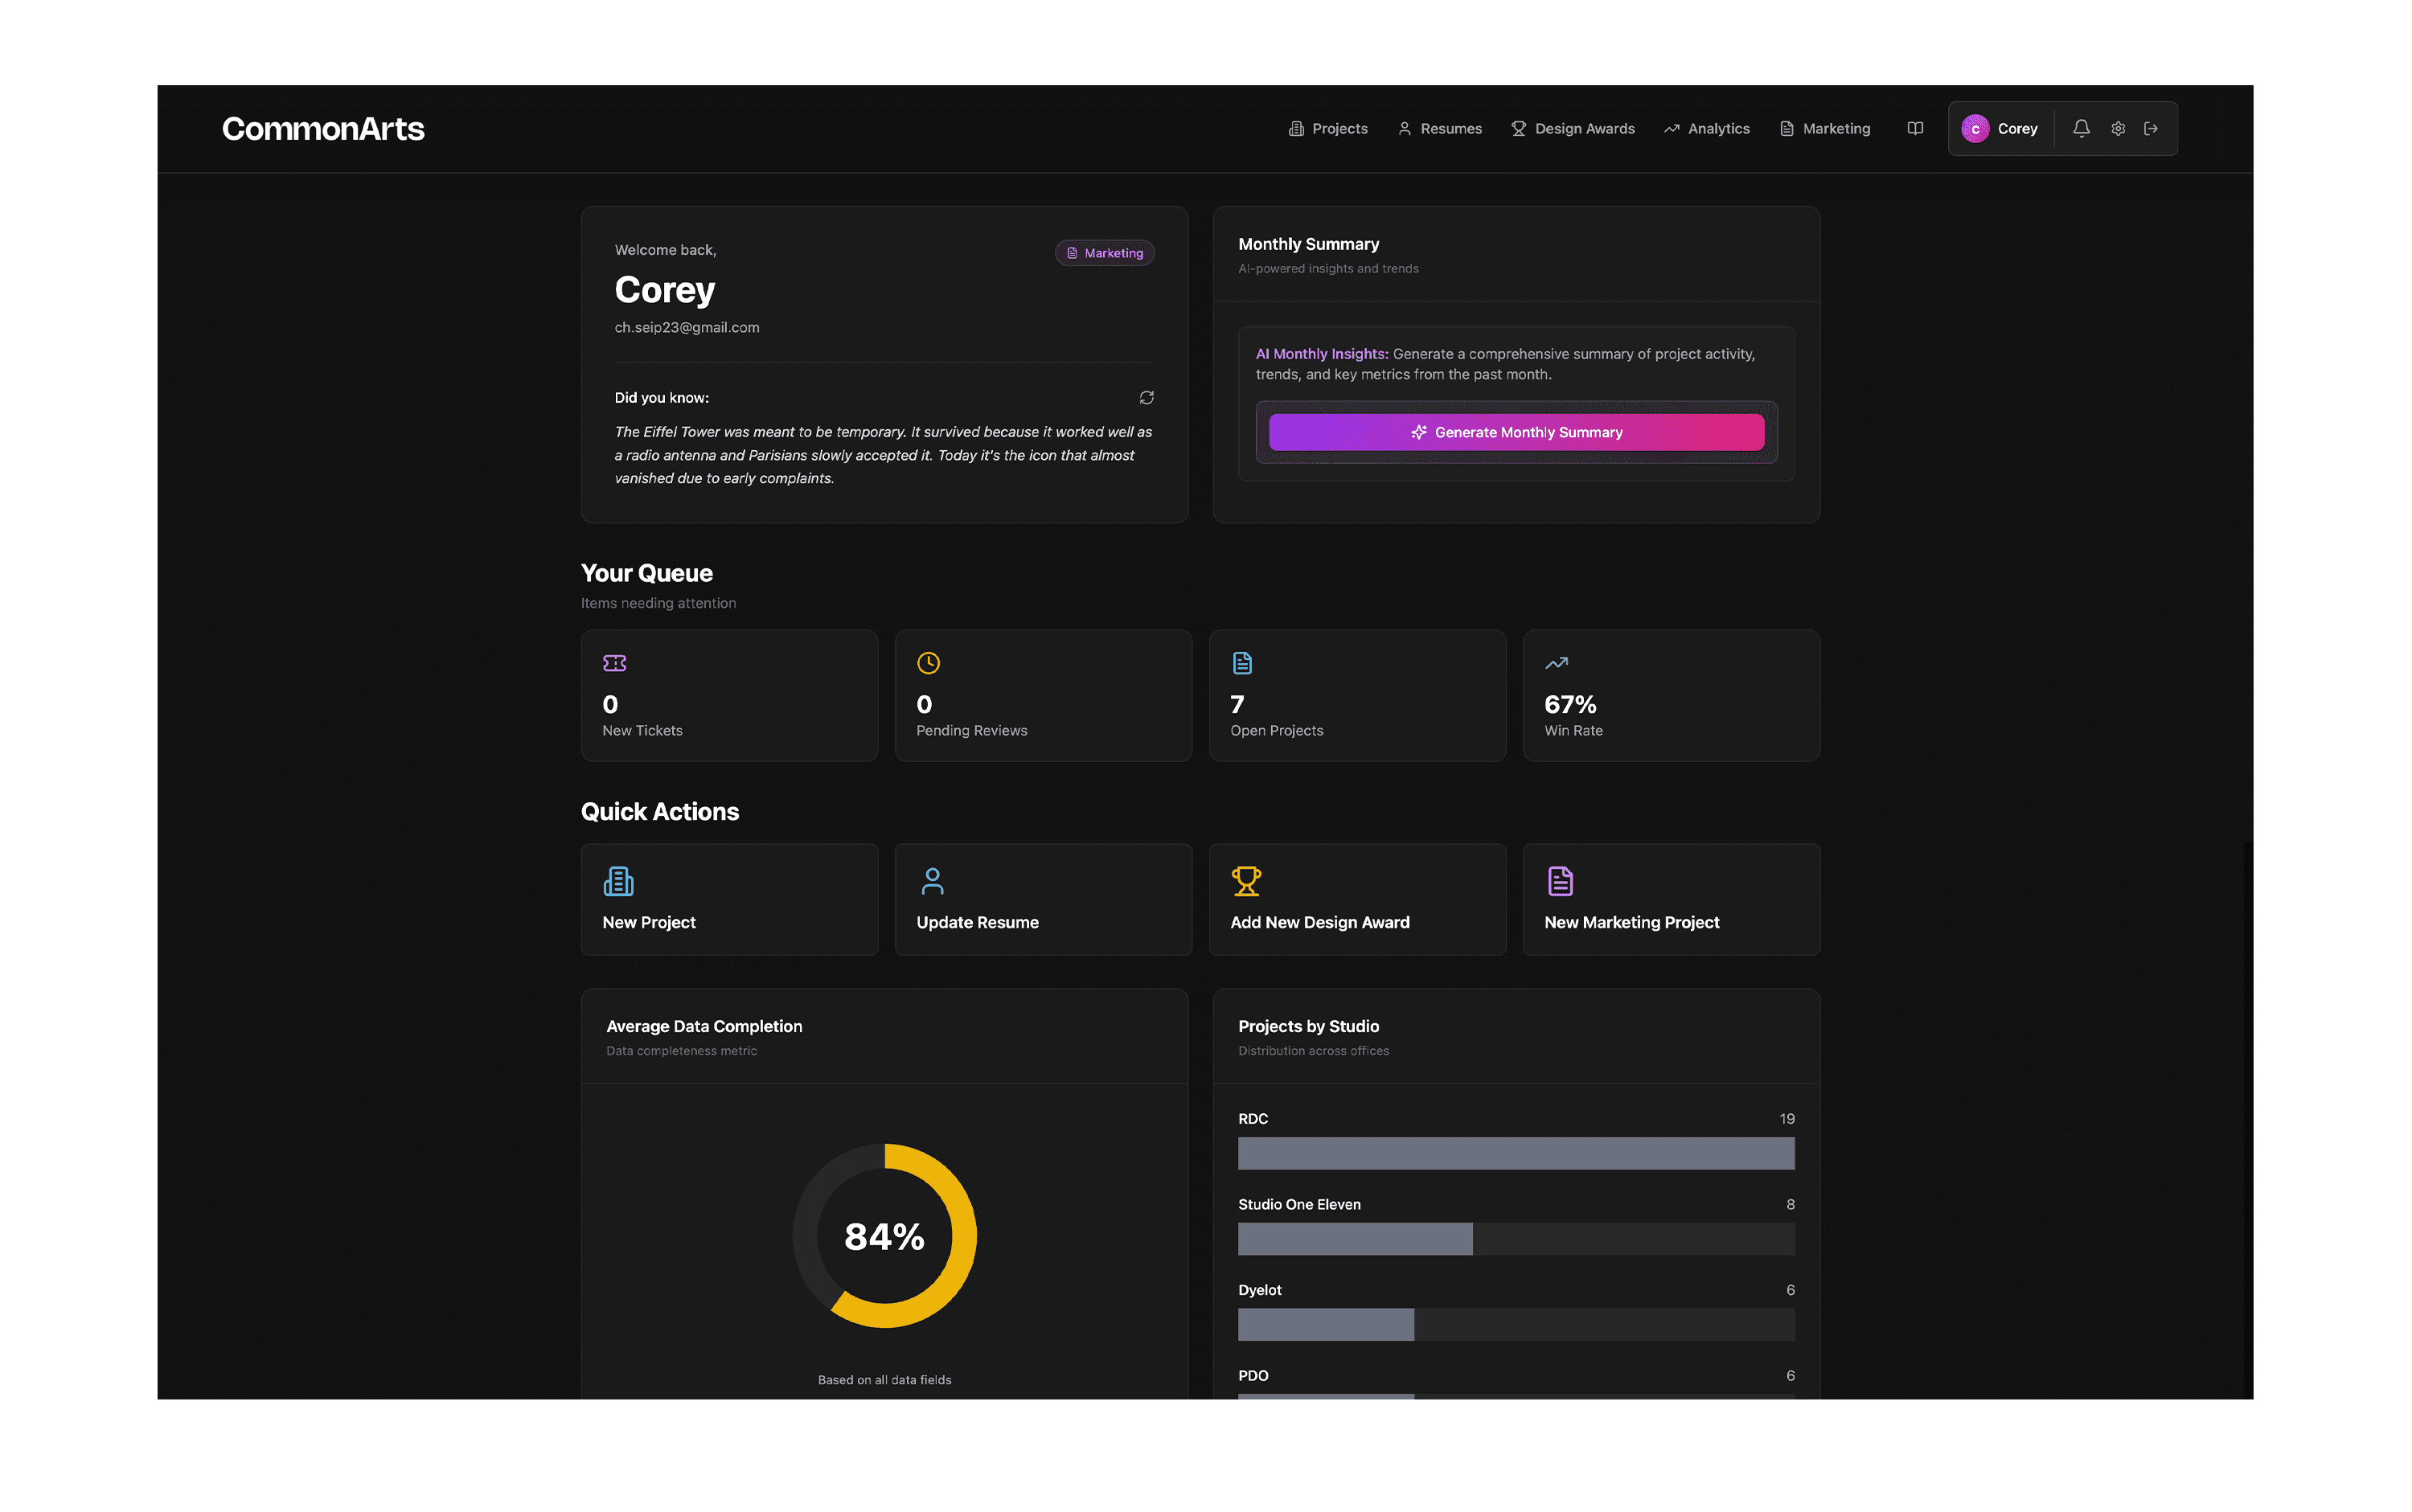The image size is (2412, 1512).
Task: Click the CommonArts logo link
Action: click(323, 128)
